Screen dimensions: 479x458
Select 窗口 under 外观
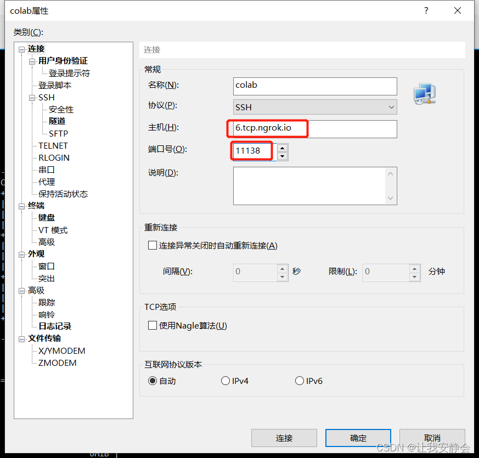(x=47, y=266)
